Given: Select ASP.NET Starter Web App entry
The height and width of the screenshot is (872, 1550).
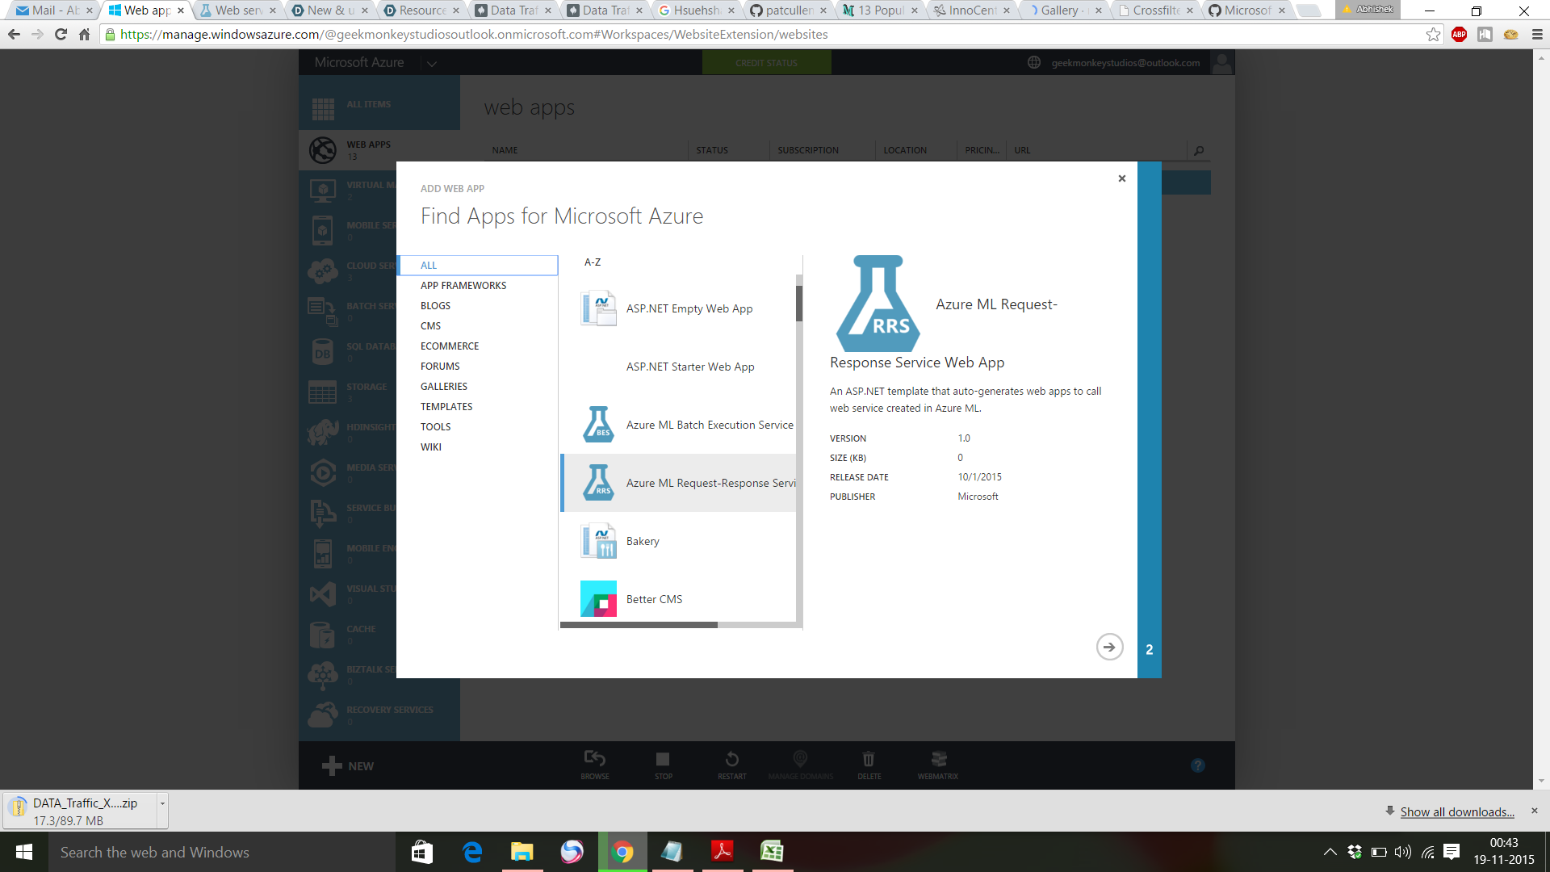Looking at the screenshot, I should click(x=690, y=367).
